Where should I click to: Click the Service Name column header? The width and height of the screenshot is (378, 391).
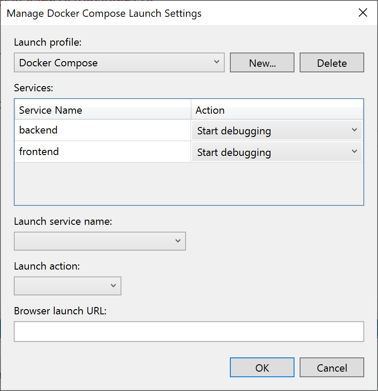tap(102, 110)
